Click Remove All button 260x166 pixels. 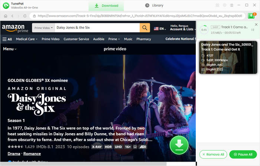213,154
